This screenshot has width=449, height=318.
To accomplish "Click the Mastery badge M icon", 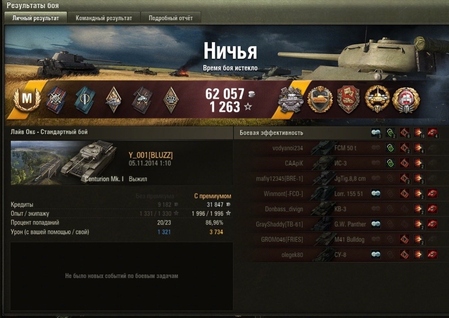I will pyautogui.click(x=27, y=99).
